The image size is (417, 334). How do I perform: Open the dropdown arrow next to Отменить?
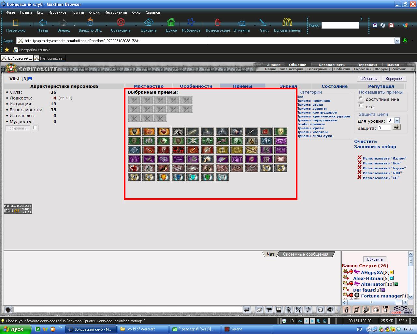255,25
